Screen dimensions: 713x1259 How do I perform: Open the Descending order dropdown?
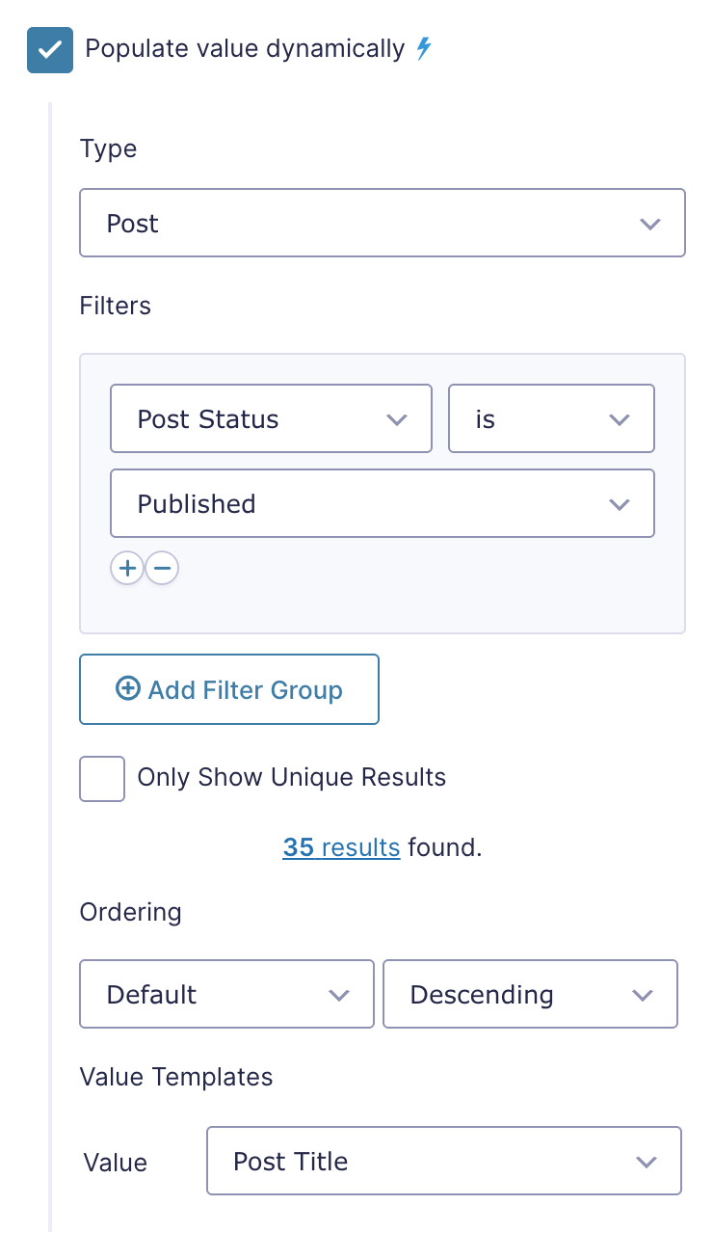tap(530, 994)
